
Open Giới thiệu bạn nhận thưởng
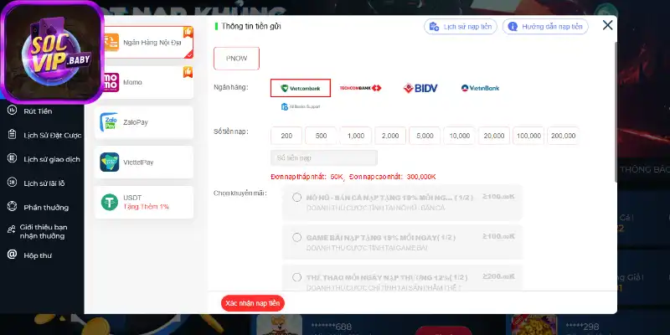click(x=42, y=231)
